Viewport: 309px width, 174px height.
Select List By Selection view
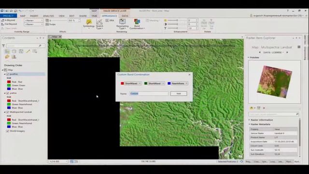pyautogui.click(x=21, y=52)
